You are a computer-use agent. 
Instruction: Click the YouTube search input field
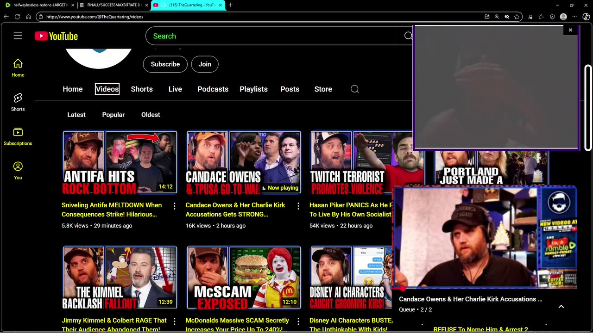270,36
